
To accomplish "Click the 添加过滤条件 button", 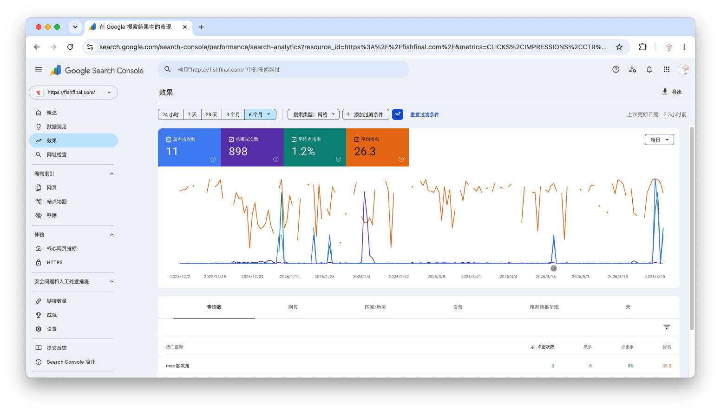I will pyautogui.click(x=366, y=114).
